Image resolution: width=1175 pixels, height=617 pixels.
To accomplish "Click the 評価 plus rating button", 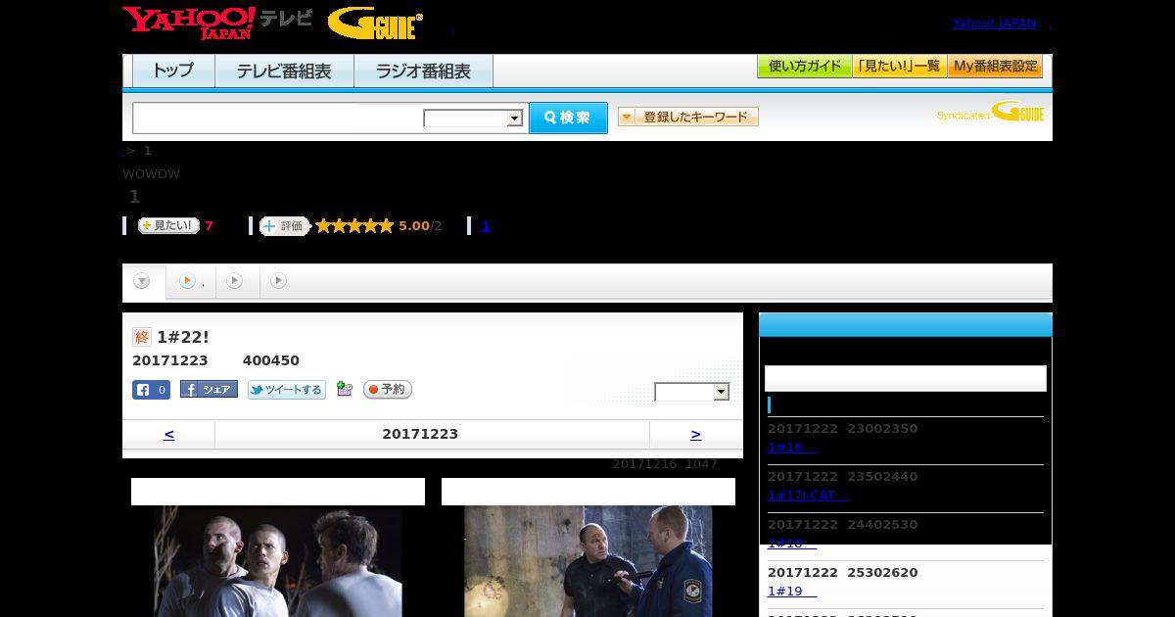I will pos(285,226).
